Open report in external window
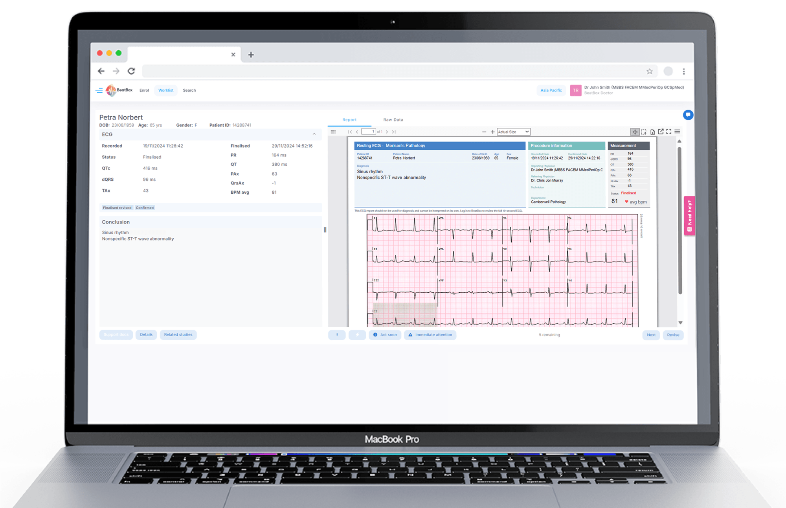This screenshot has height=508, width=786. click(x=661, y=132)
